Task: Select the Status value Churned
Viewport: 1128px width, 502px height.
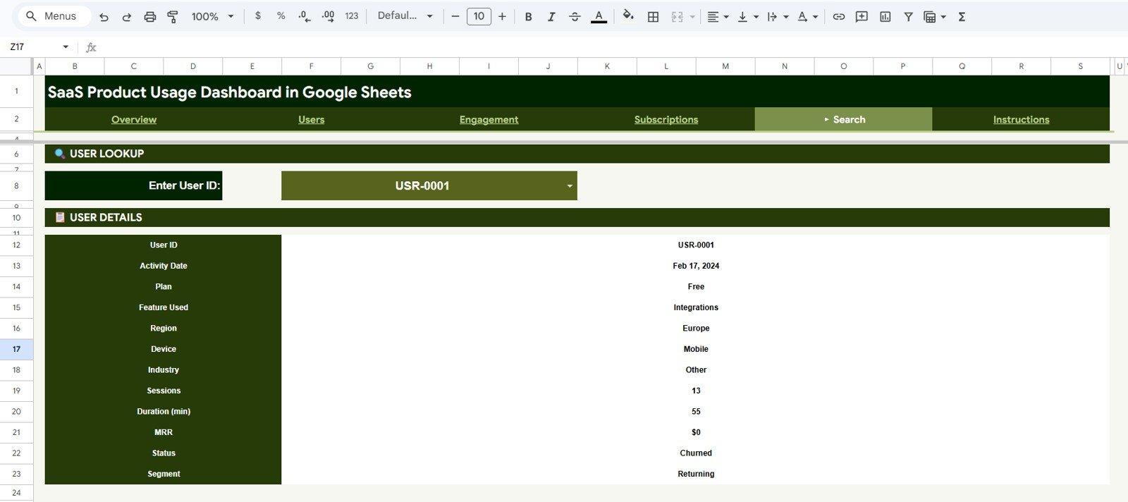Action: (x=695, y=453)
